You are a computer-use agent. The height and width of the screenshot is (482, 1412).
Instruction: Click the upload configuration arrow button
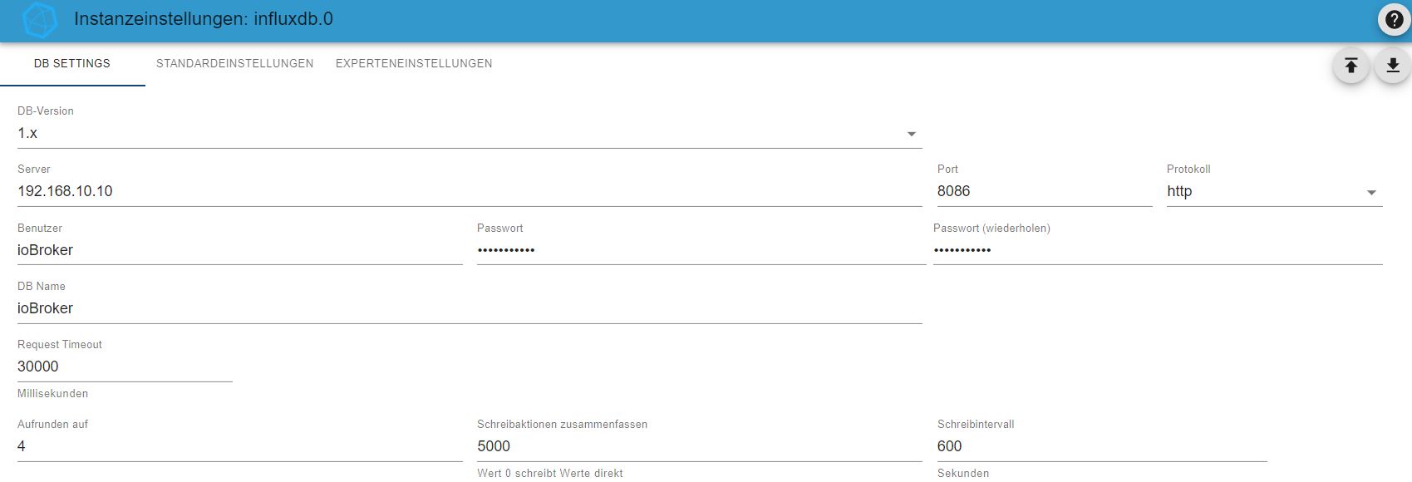point(1351,66)
